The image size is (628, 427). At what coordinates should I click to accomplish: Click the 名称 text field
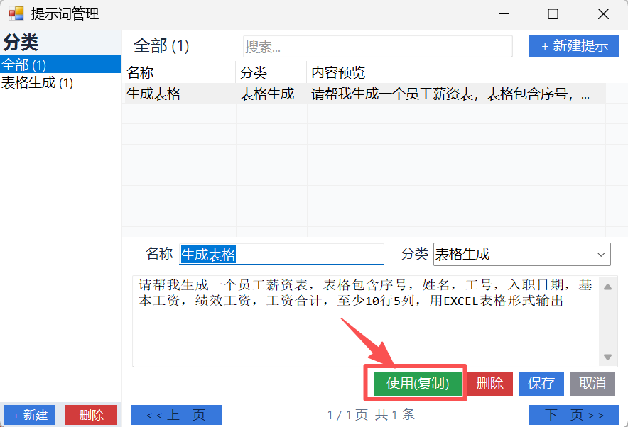pos(281,254)
